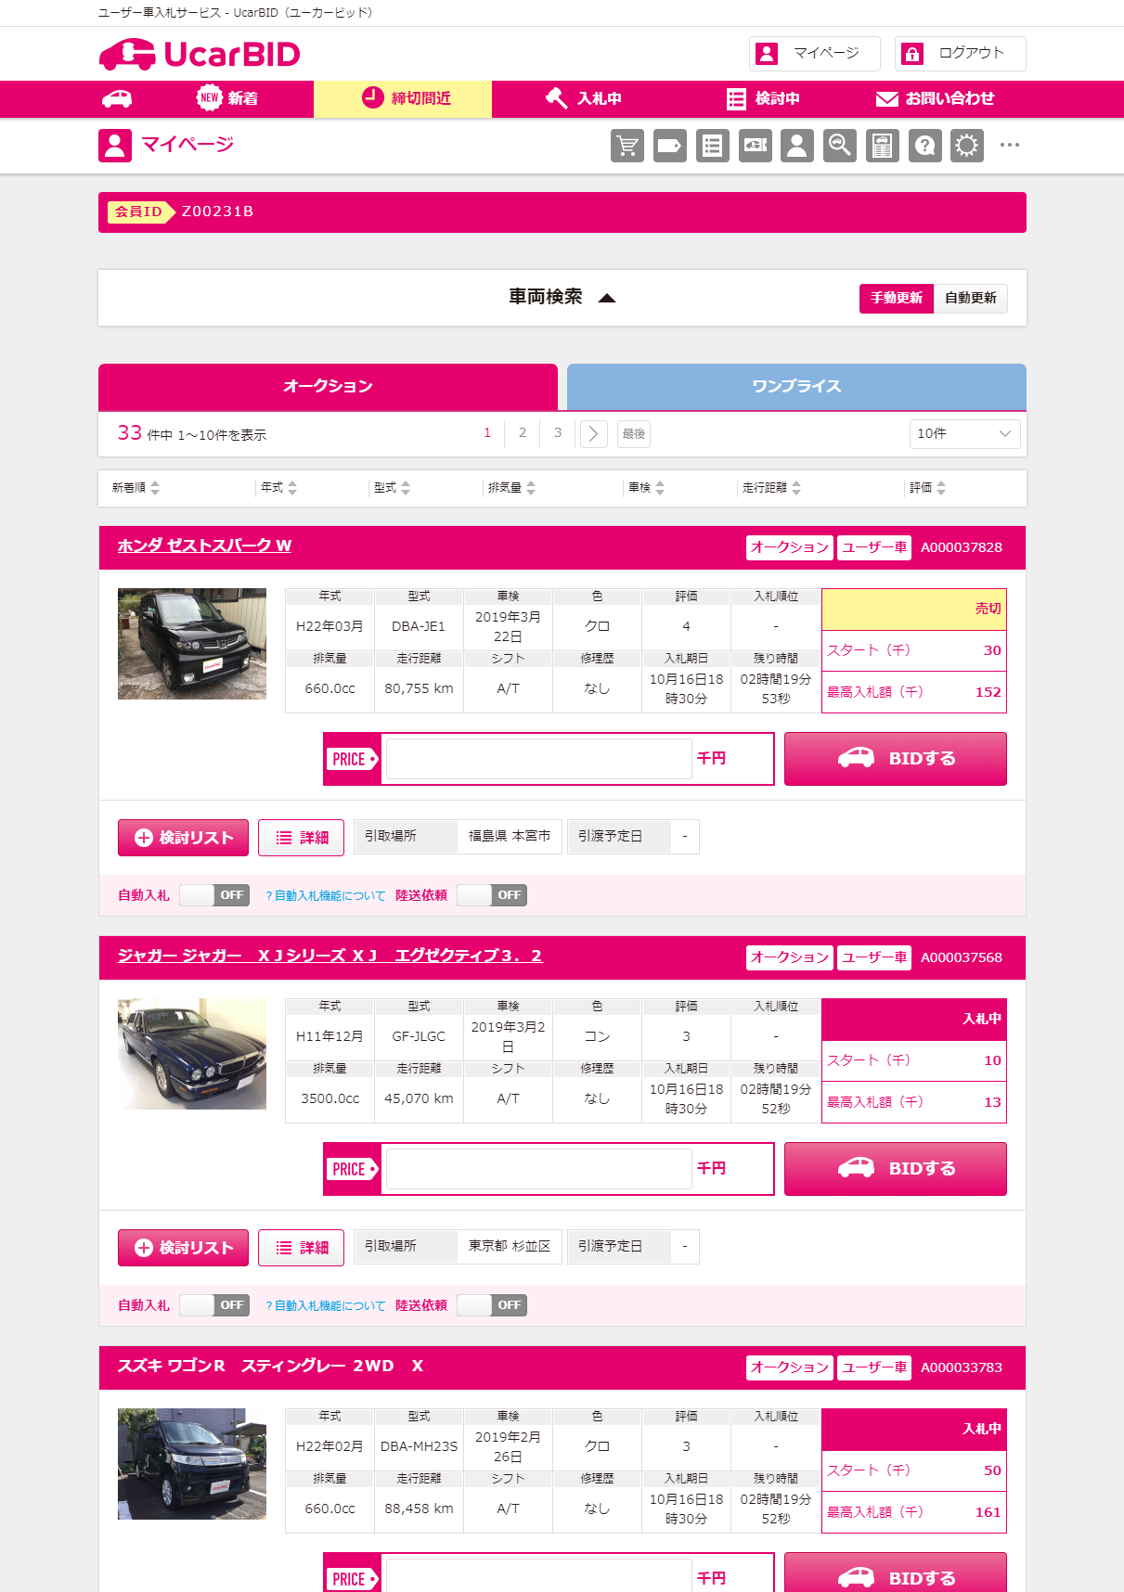Image resolution: width=1124 pixels, height=1592 pixels.
Task: Click the マイページ header button
Action: point(815,54)
